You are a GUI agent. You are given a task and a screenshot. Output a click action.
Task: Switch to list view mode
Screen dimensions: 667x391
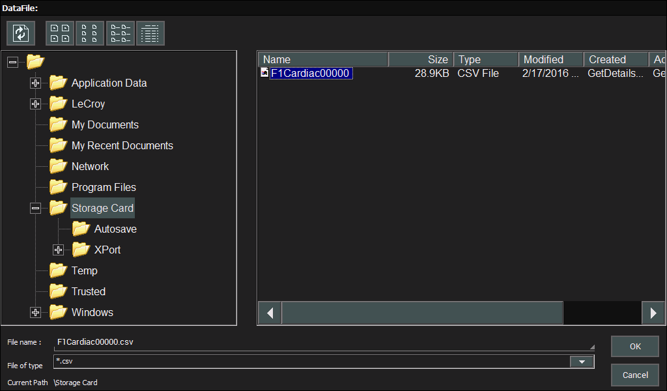pos(121,33)
